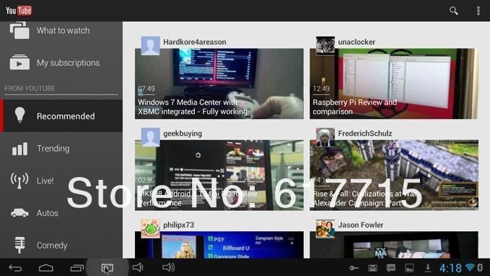Tap the Hardkore4areason profile avatar
The width and height of the screenshot is (490, 276).
click(x=150, y=46)
